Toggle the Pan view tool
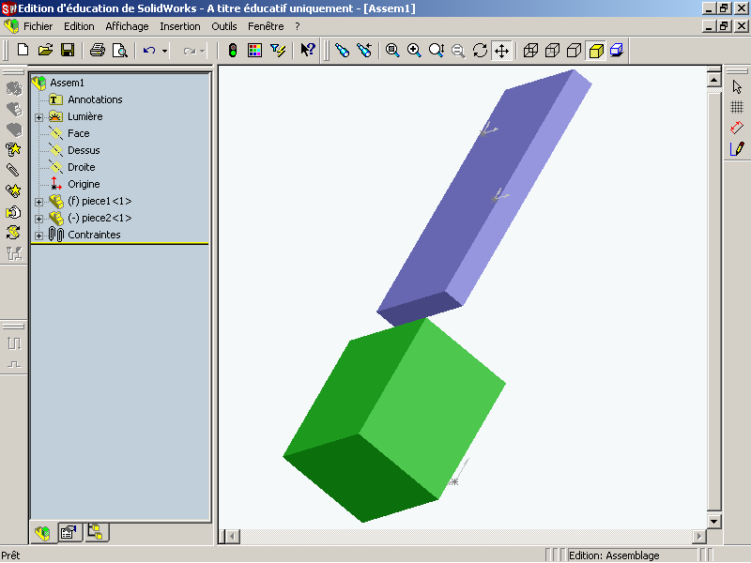This screenshot has width=751, height=563. [x=501, y=51]
